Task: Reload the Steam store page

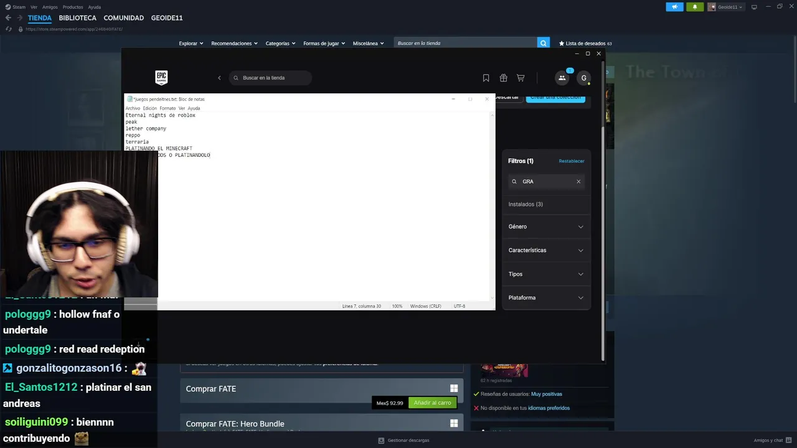Action: click(8, 29)
